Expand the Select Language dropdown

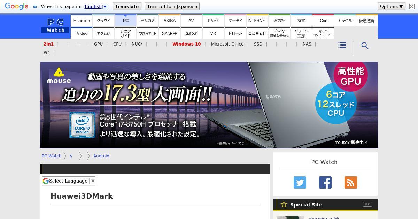point(69,181)
